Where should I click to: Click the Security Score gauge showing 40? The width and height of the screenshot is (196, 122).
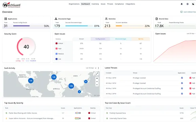tap(26, 46)
